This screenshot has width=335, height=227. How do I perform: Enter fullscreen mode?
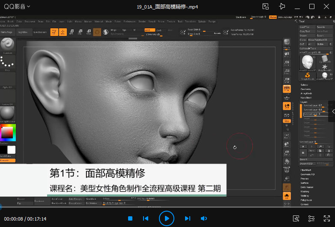coord(326,218)
